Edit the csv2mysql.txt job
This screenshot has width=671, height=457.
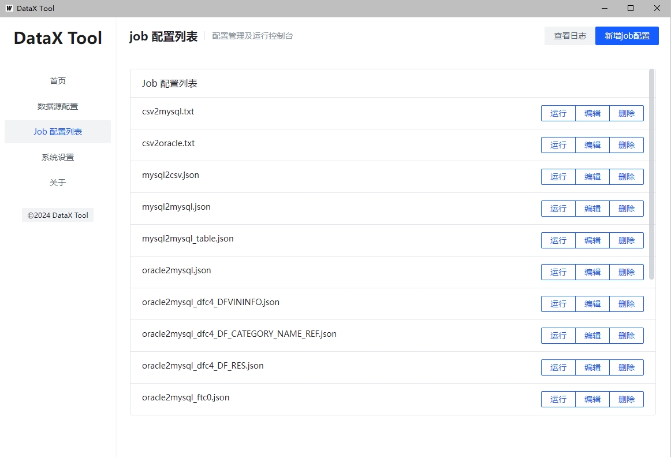coord(592,113)
